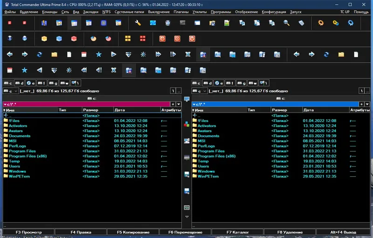Click the Alt+F4 Выход button

343,232
